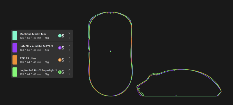Viewport: 233px width, 105px height.
Task: Click the orange 2 badge on ATK row
Action: click(60, 60)
